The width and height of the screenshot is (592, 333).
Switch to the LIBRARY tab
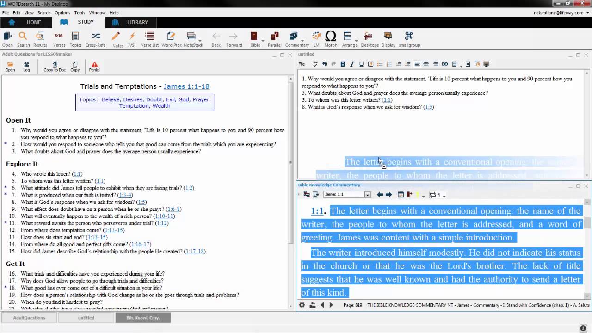pos(131,22)
